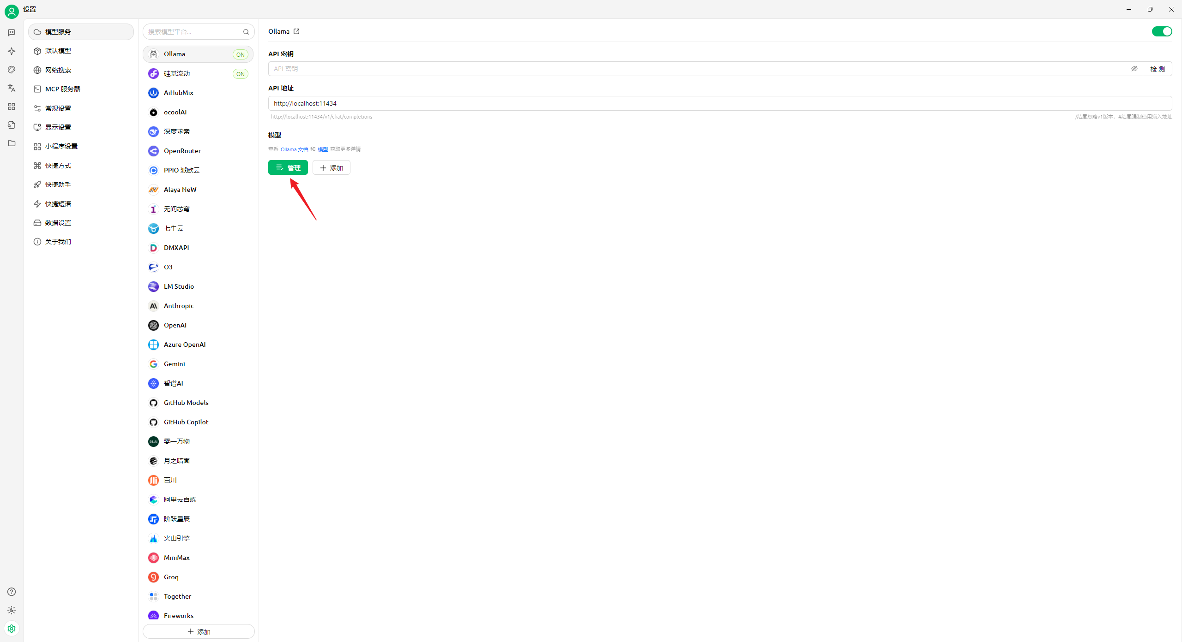Click the 检测 API check button
Image resolution: width=1182 pixels, height=642 pixels.
click(1157, 69)
